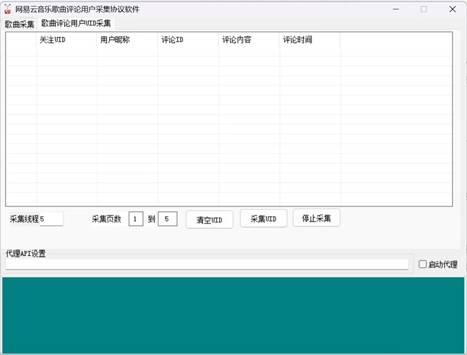Viewport: 467px width, 355px height.
Task: Click the 用户昵称 column header
Action: (x=127, y=40)
